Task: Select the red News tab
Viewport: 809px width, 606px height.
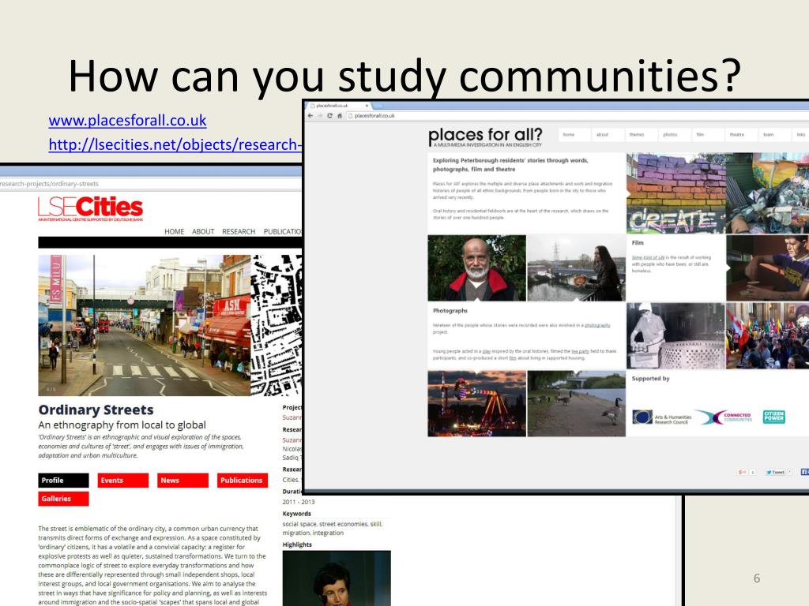Action: pyautogui.click(x=182, y=481)
